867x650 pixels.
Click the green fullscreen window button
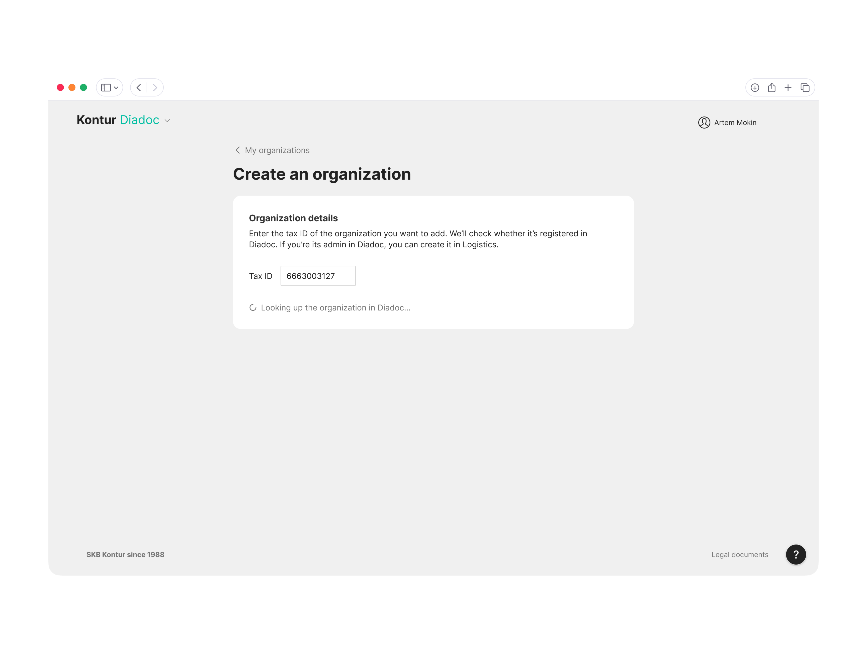[83, 87]
